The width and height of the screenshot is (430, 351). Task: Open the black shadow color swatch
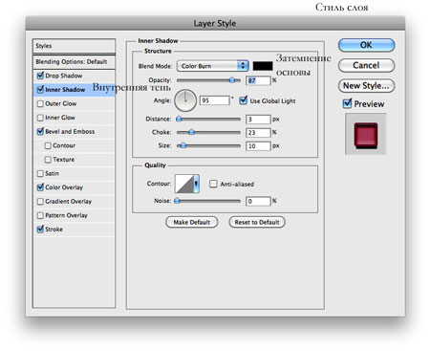(x=263, y=66)
